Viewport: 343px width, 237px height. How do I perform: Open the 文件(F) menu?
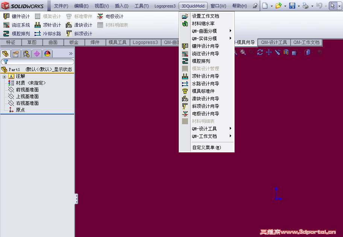(x=61, y=6)
